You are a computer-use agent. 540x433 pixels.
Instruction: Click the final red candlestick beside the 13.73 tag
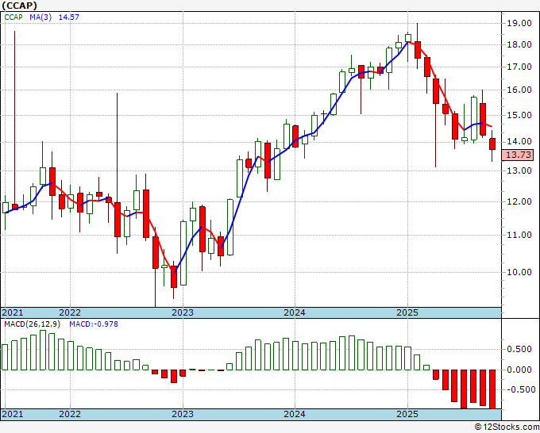pos(492,144)
